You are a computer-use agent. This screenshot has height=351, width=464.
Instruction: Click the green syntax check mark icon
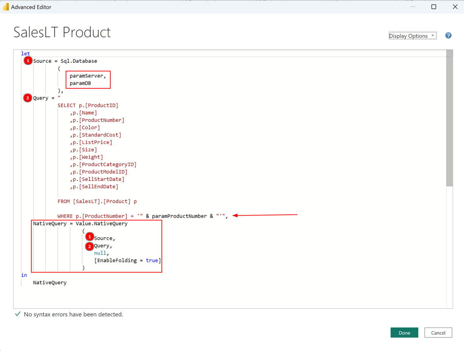click(18, 314)
